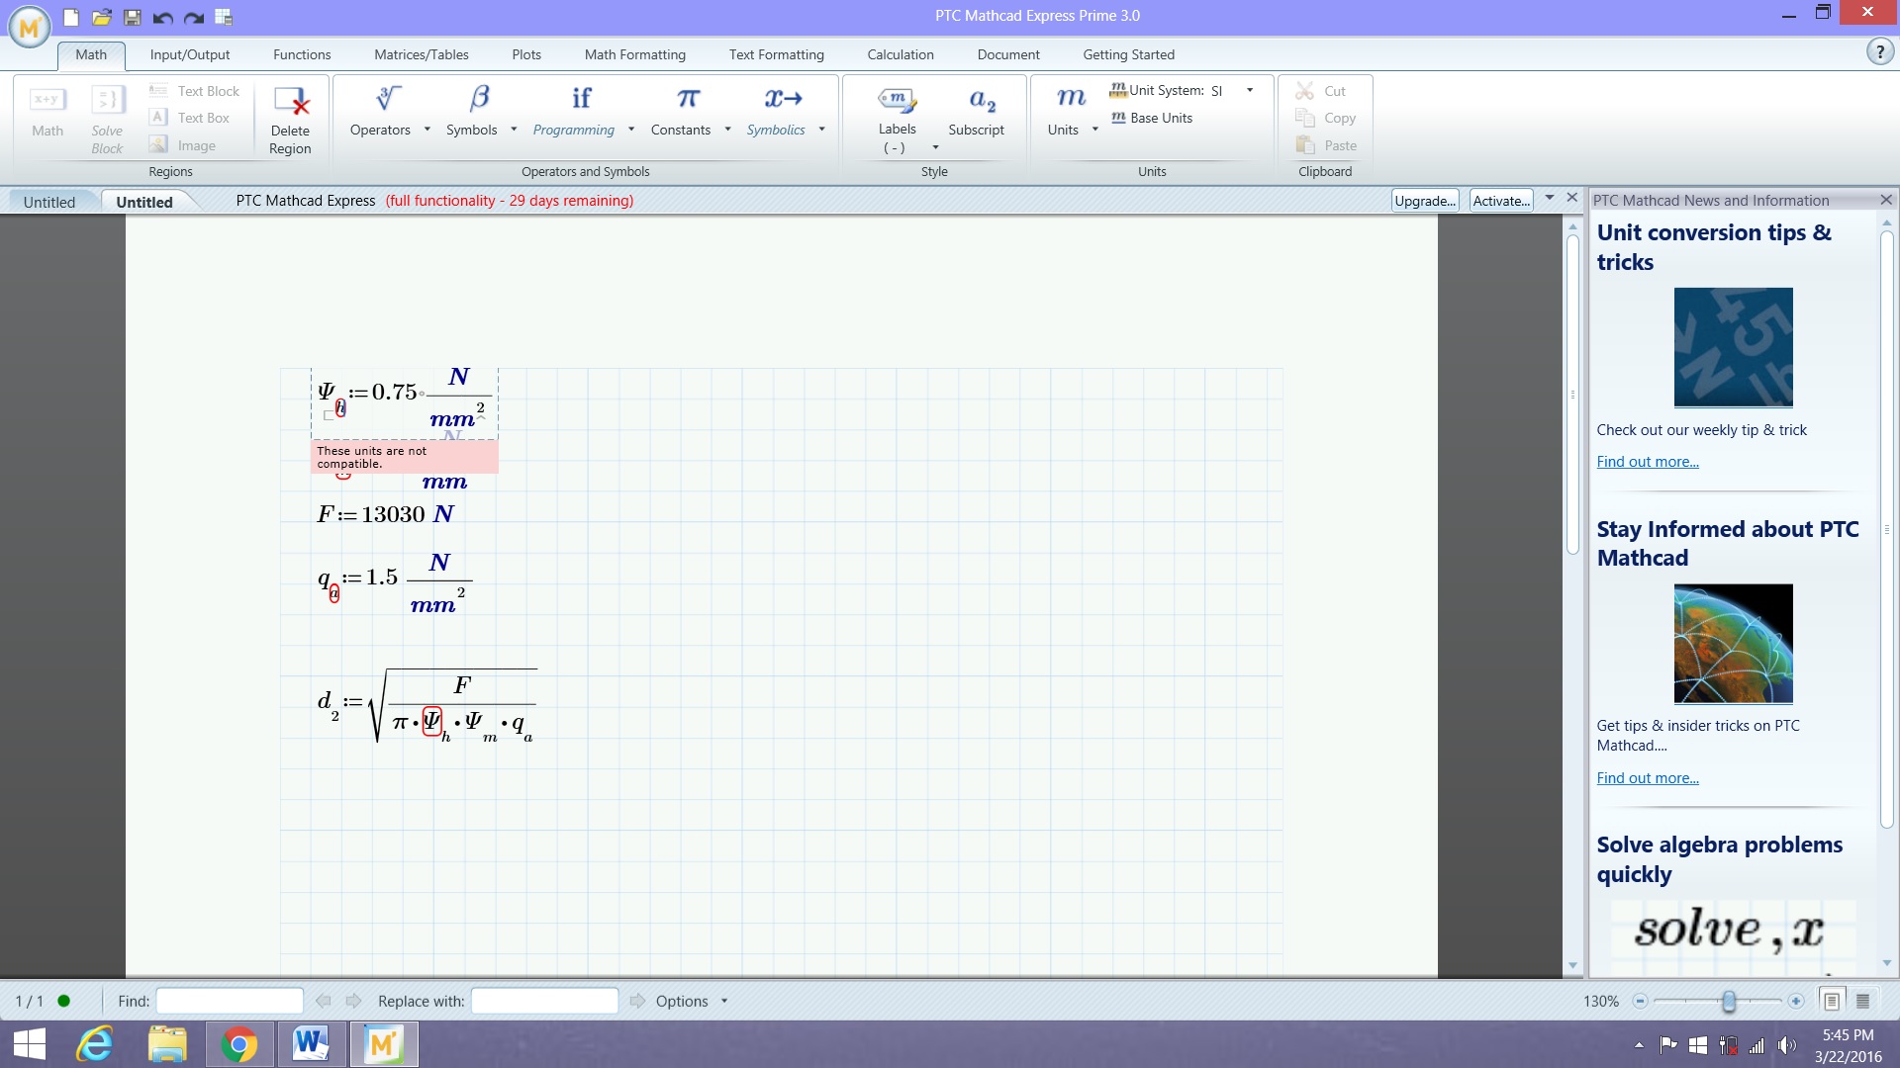Insert a Text Box

coord(190,118)
